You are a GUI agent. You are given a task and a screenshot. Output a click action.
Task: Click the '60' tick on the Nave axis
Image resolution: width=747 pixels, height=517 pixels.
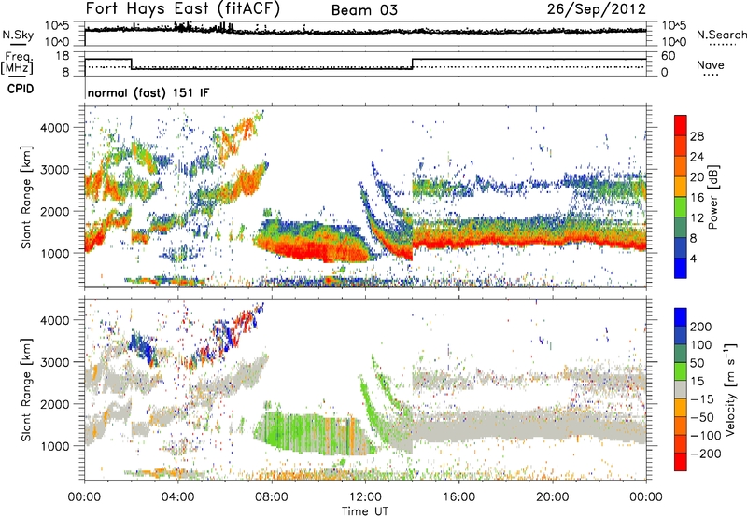pos(669,56)
